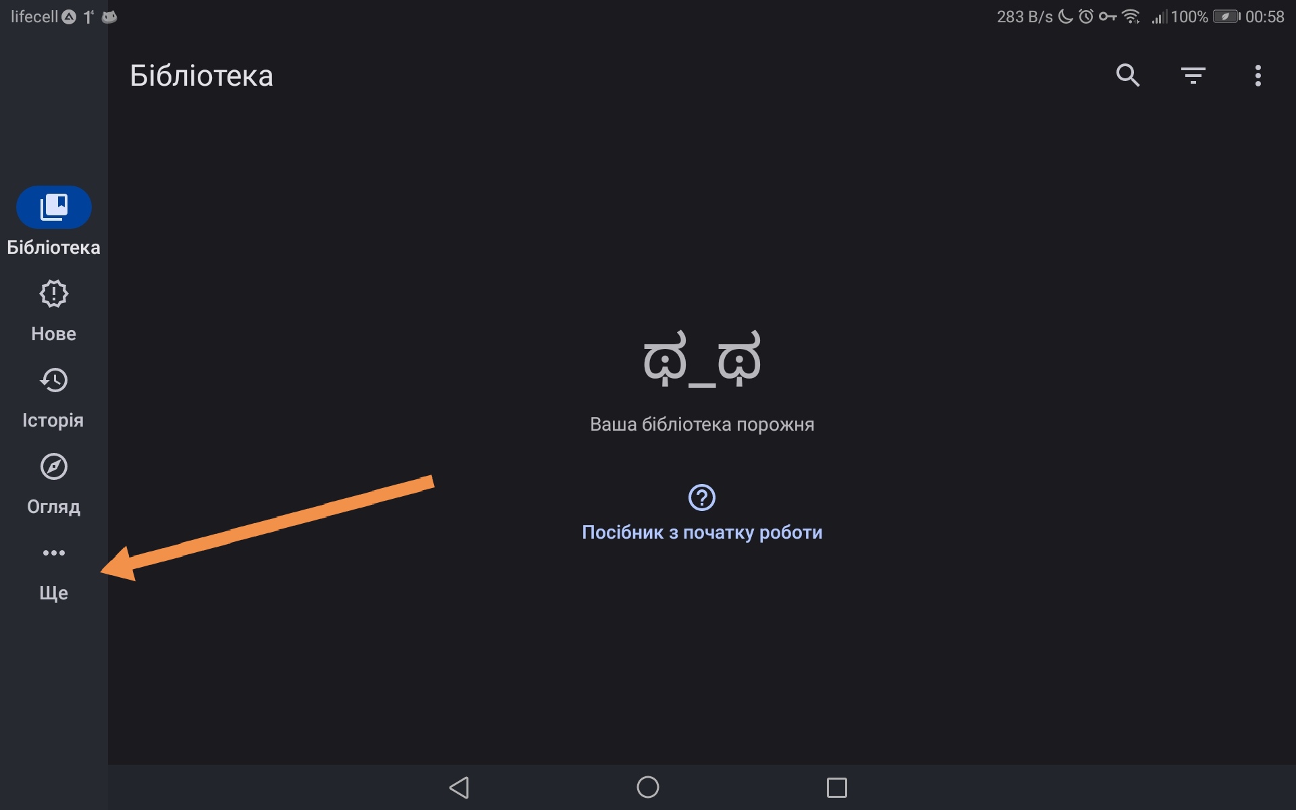
Task: Open the library filter icon
Action: point(1193,76)
